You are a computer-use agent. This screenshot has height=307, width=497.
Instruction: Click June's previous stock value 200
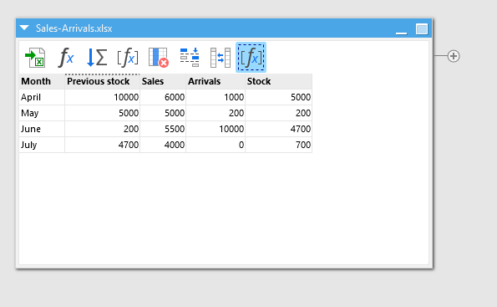point(103,129)
